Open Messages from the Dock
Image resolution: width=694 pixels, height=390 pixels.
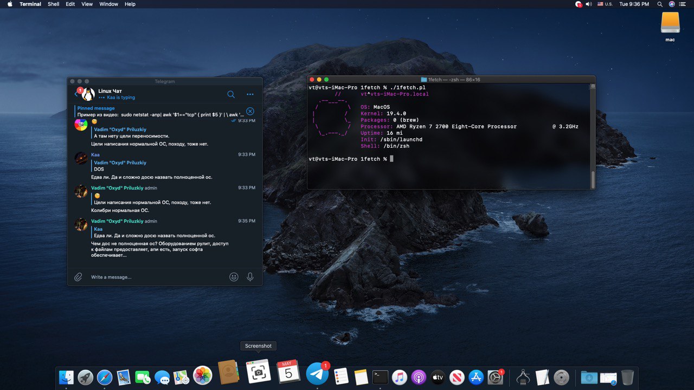162,377
